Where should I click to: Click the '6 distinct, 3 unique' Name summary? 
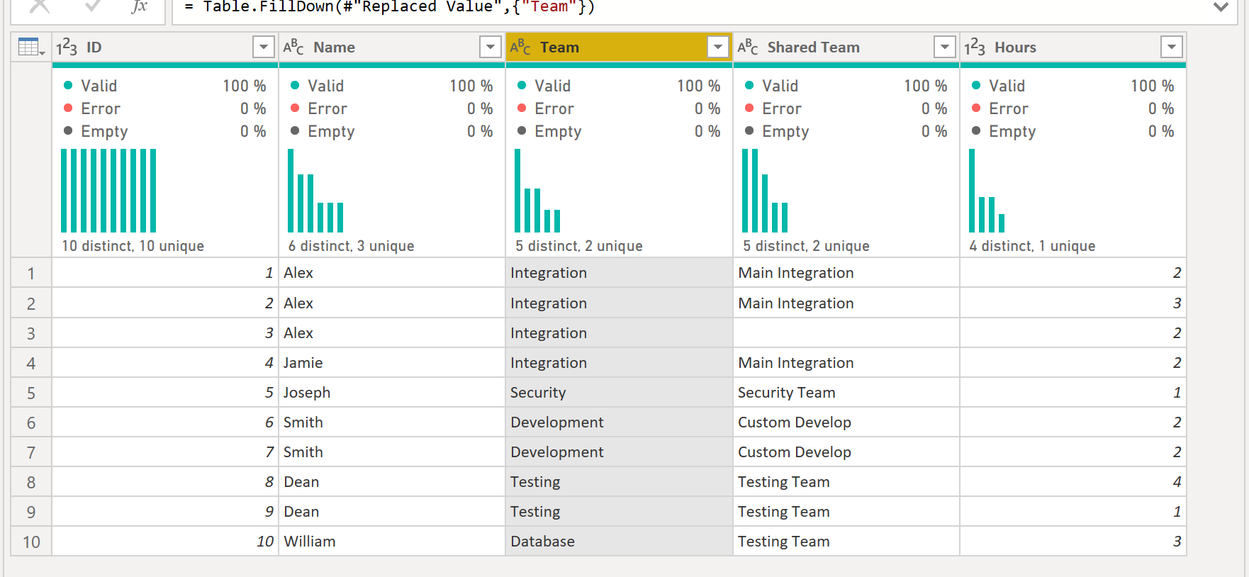point(351,246)
